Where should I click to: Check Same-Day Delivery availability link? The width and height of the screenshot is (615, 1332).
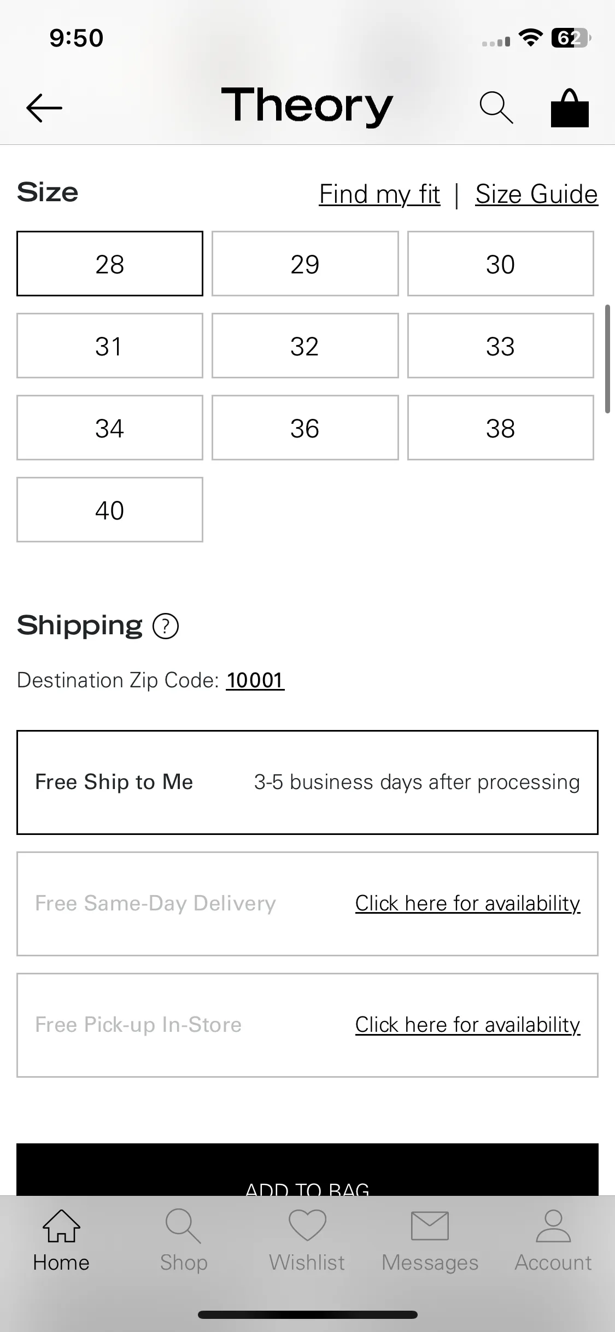[x=467, y=904]
